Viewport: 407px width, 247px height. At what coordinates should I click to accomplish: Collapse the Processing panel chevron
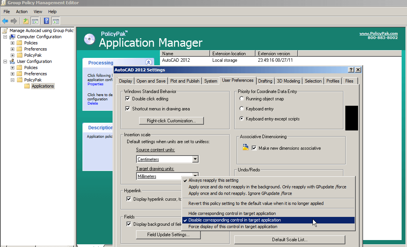pos(148,63)
